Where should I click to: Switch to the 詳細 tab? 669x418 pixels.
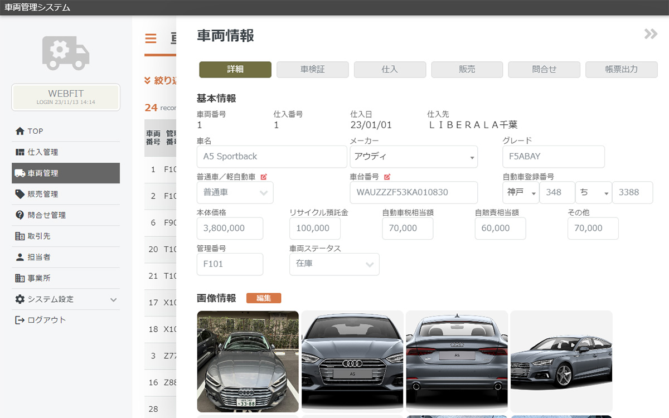[x=235, y=70]
